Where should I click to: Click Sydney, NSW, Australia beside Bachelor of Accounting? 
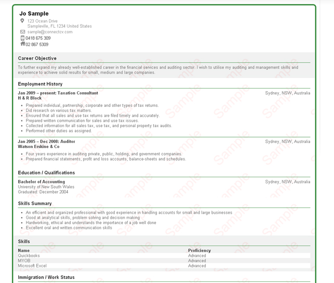coord(288,182)
